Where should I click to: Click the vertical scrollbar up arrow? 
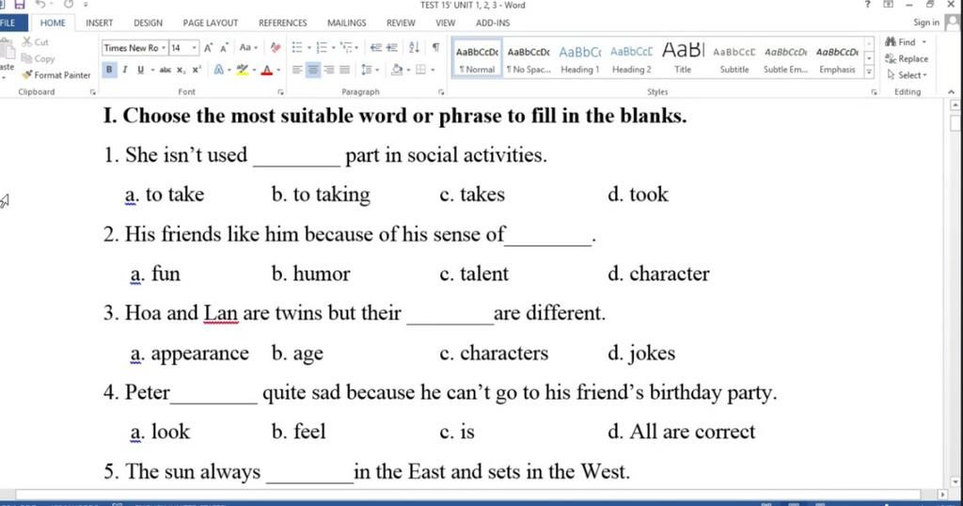(955, 105)
